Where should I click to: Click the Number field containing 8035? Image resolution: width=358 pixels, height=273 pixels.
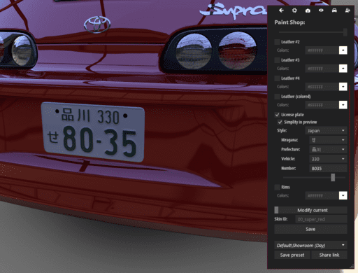pyautogui.click(x=328, y=168)
